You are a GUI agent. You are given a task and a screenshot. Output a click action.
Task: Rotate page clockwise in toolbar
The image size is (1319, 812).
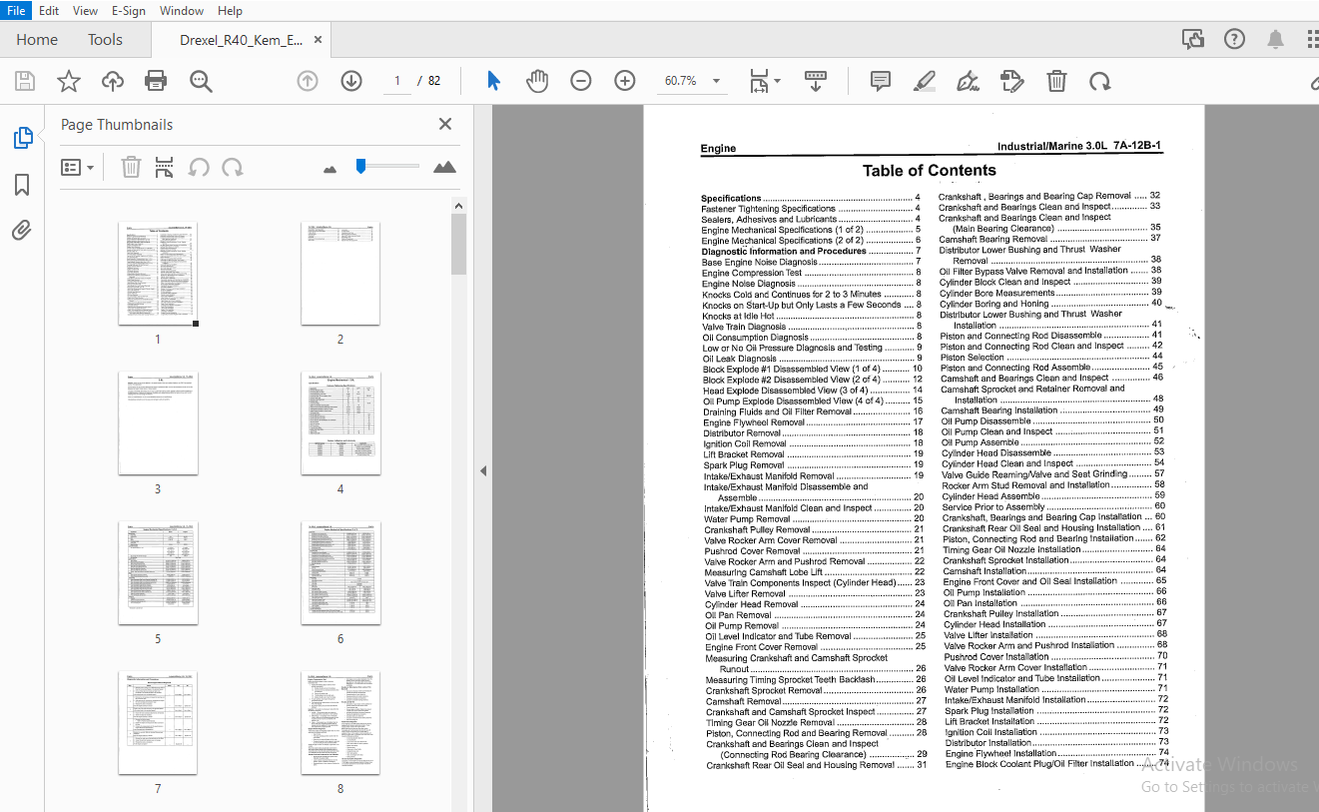click(1099, 81)
